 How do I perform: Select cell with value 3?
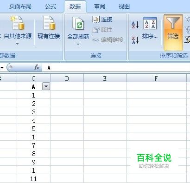[x=33, y=112]
